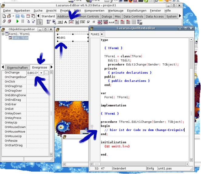
Task: Click the New Unit icon in toolbar
Action: click(4, 16)
